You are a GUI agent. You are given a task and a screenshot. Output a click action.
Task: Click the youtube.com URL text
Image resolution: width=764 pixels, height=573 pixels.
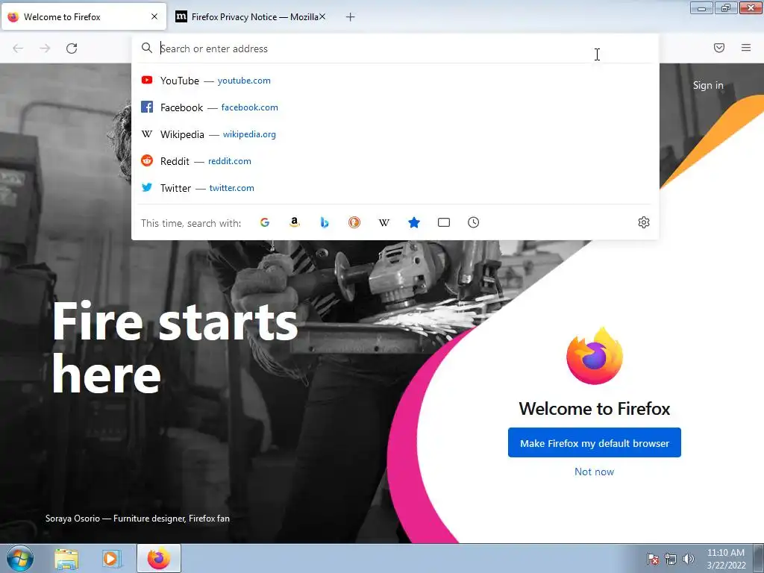click(244, 81)
